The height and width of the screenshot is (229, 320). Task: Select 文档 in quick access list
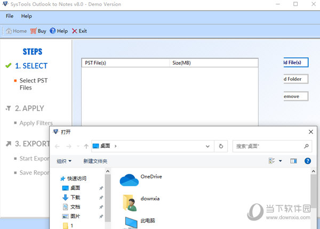coord(71,207)
